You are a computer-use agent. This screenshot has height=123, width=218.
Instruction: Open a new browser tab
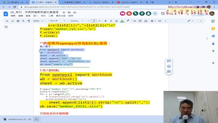tap(176, 2)
